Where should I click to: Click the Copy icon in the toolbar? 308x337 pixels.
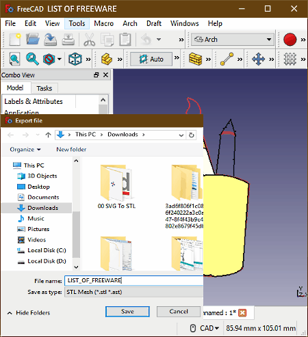click(107, 40)
